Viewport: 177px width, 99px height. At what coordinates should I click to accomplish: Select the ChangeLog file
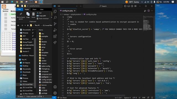(x=44, y=69)
